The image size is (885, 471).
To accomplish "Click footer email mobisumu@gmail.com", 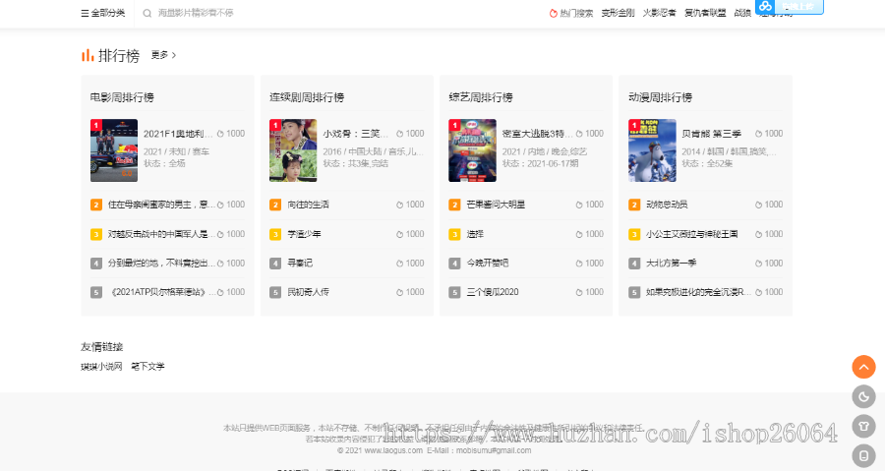I will pyautogui.click(x=494, y=450).
